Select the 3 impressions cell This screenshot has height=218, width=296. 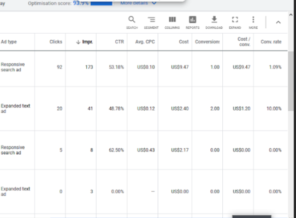tap(92, 191)
